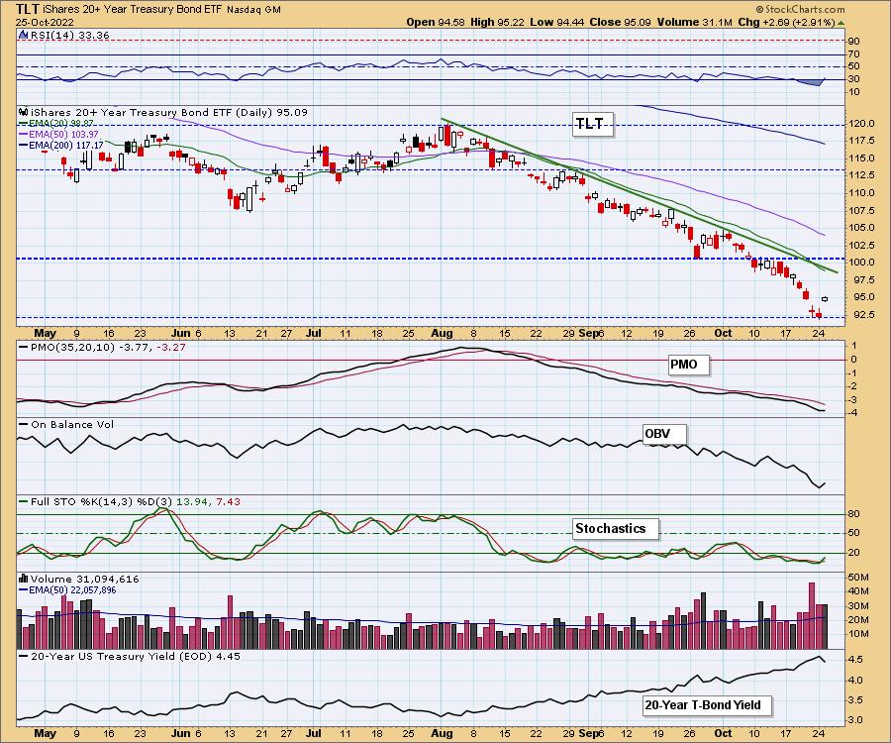Click the TLT ticker symbol in the header
Image resolution: width=891 pixels, height=743 pixels.
pos(28,9)
